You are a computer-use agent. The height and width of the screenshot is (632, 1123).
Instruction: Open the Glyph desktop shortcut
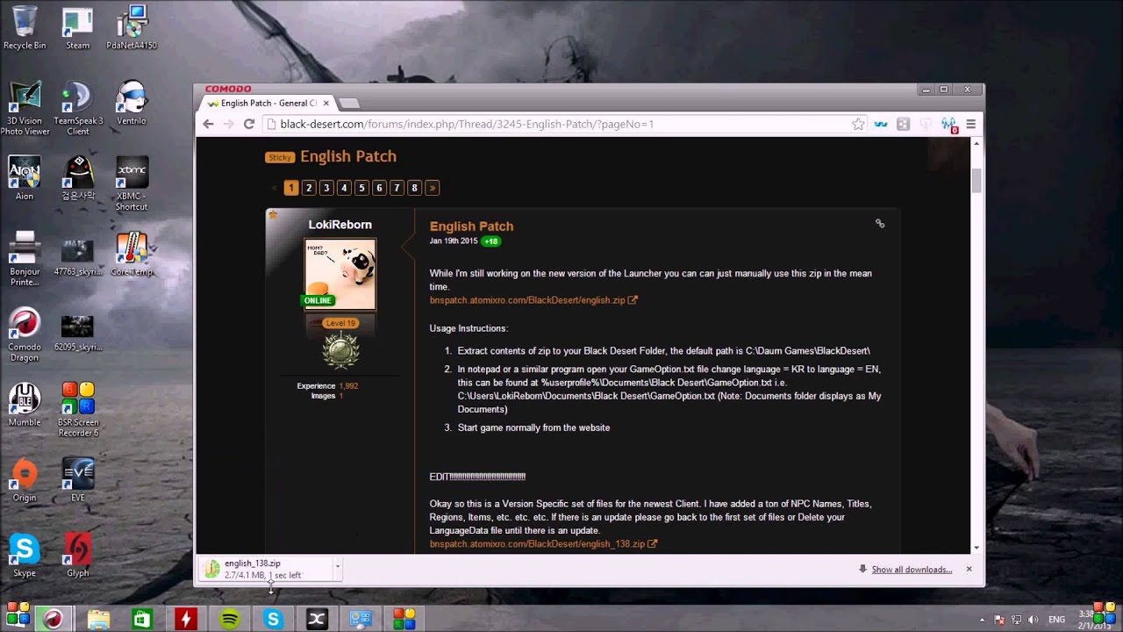click(78, 556)
